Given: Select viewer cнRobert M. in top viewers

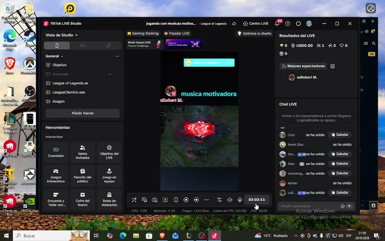Looking at the screenshot, I should (303, 77).
